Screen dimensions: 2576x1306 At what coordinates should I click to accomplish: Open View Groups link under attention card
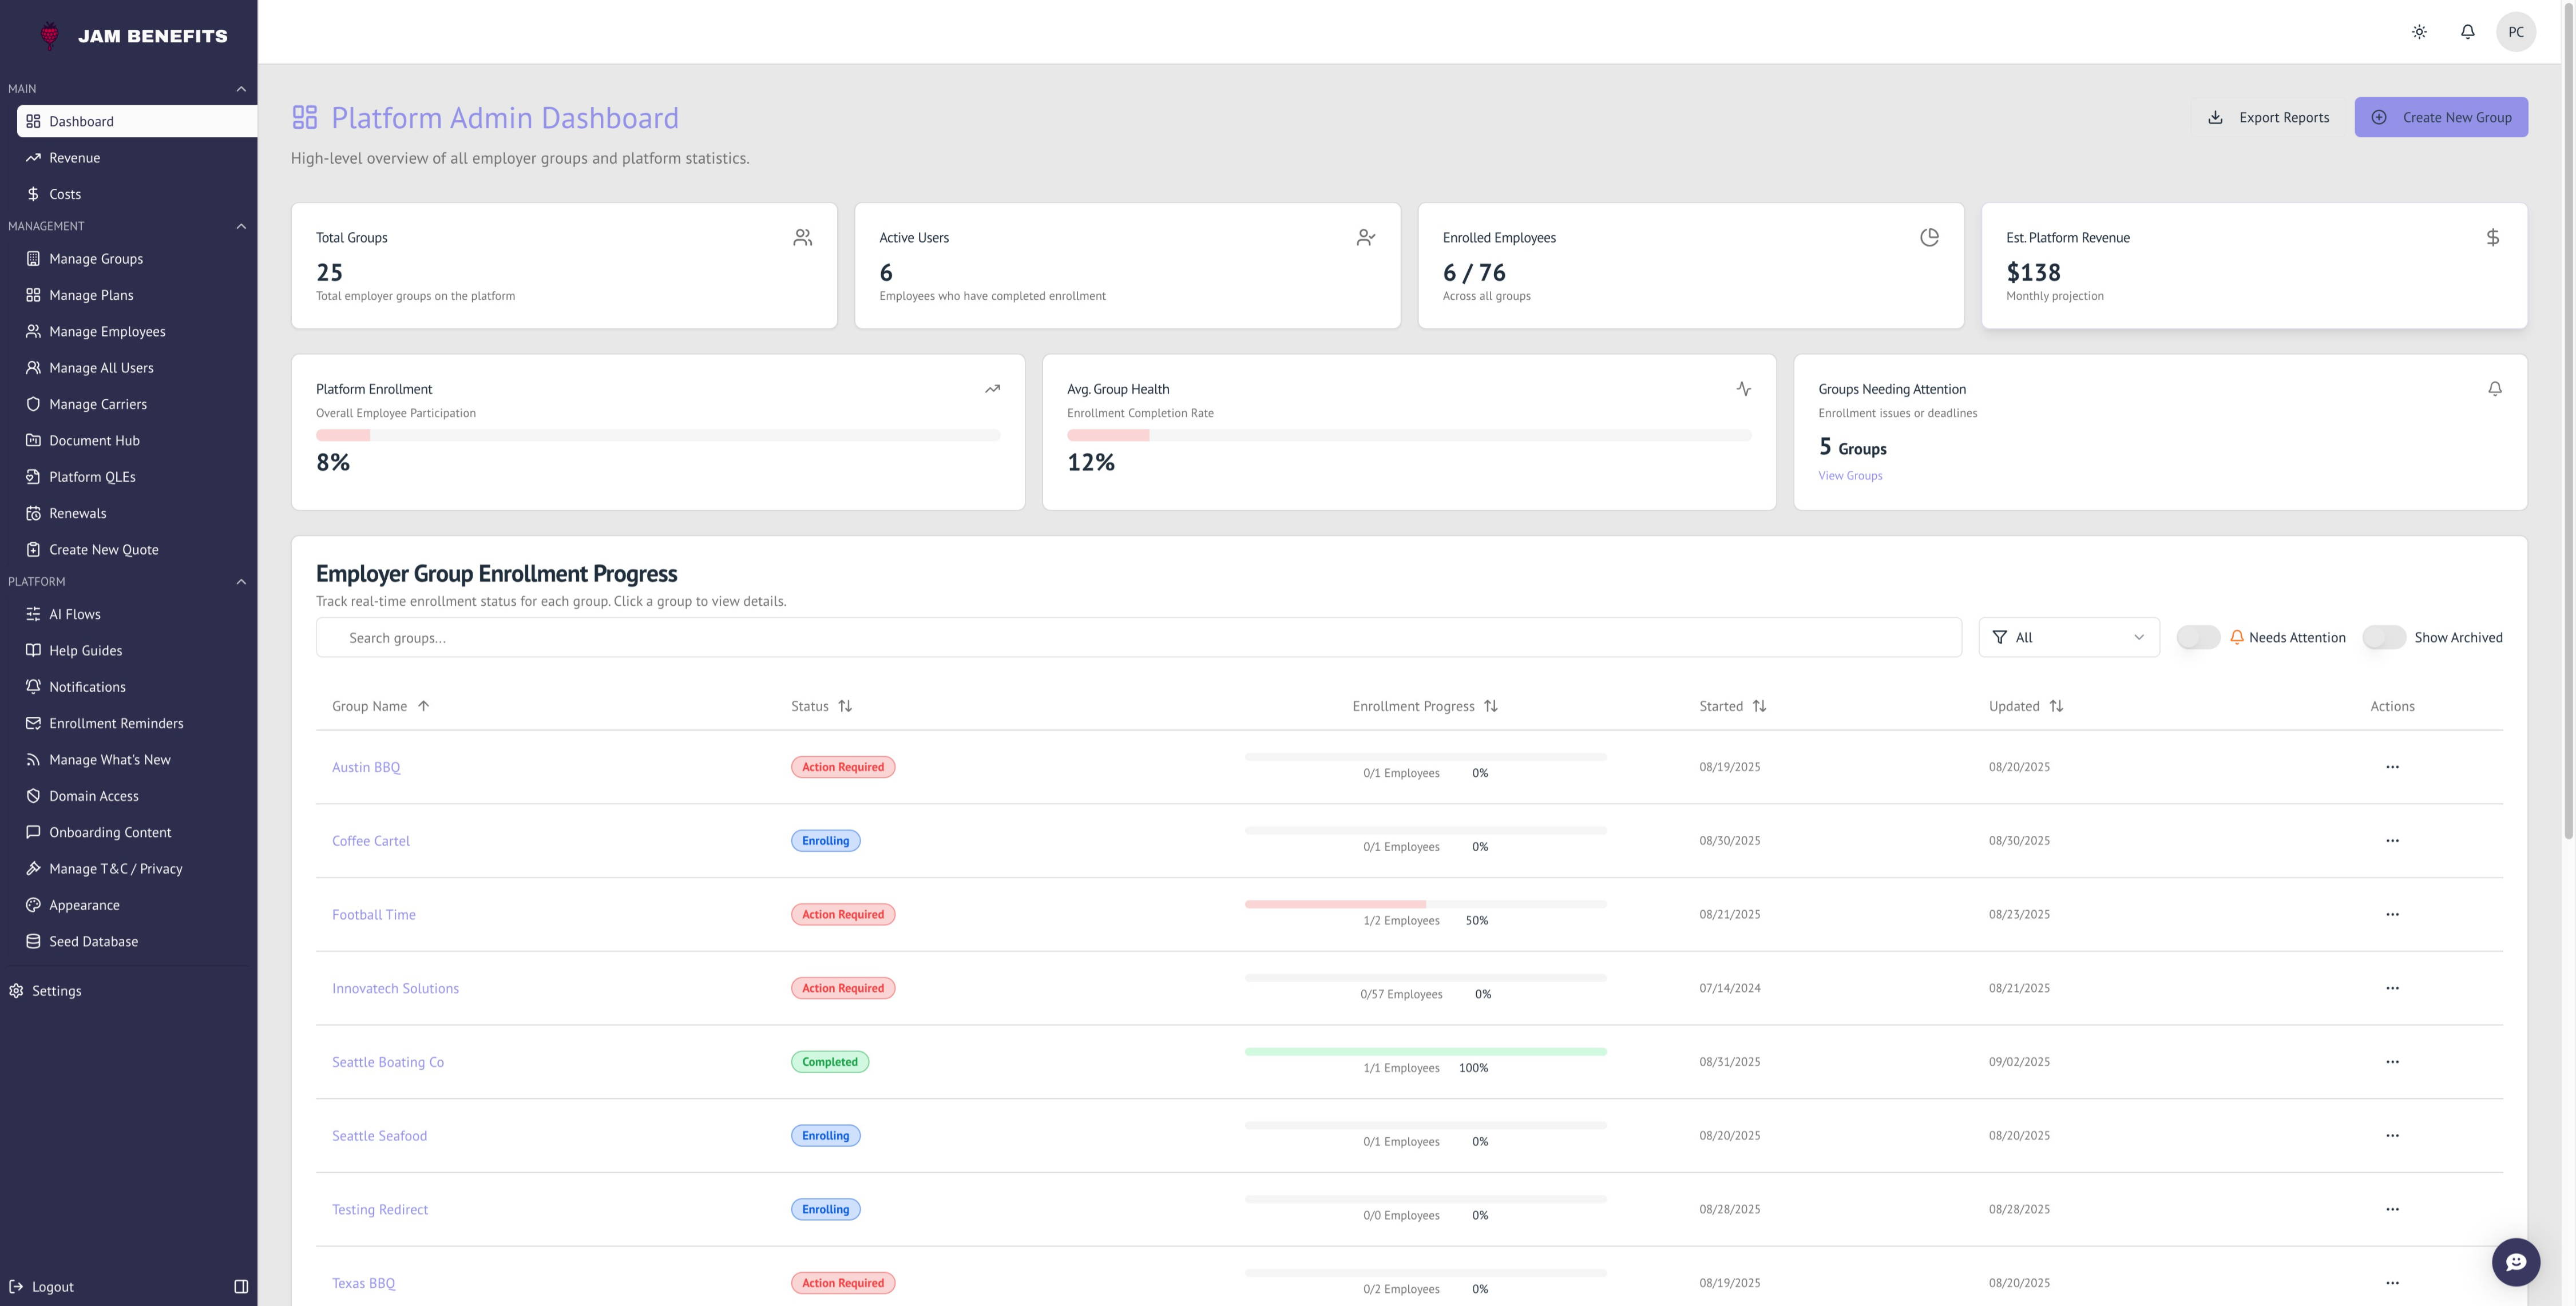[1850, 476]
